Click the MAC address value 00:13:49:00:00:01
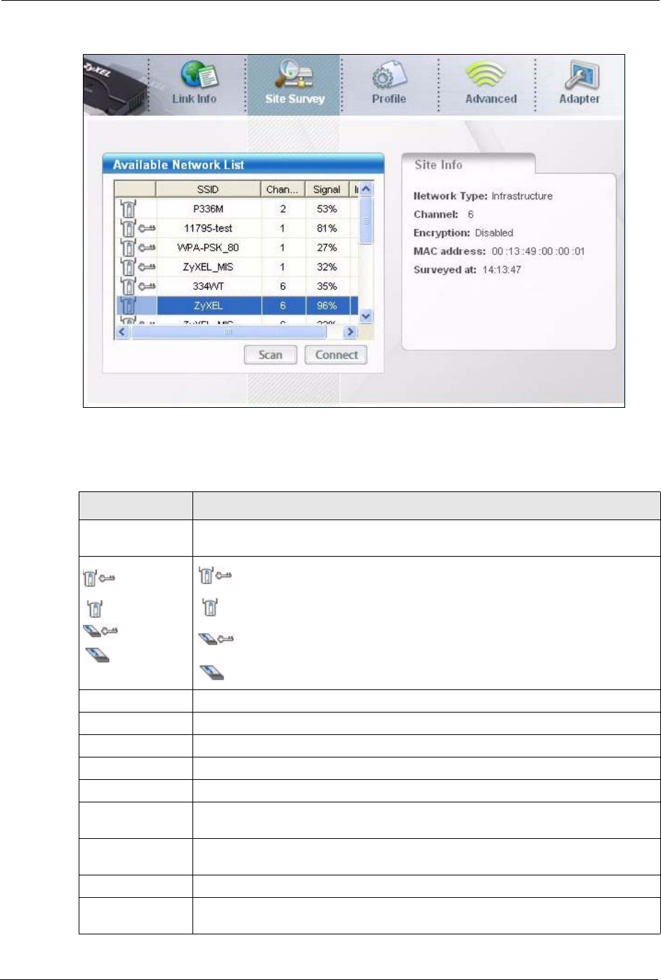661x980 pixels. [x=538, y=251]
